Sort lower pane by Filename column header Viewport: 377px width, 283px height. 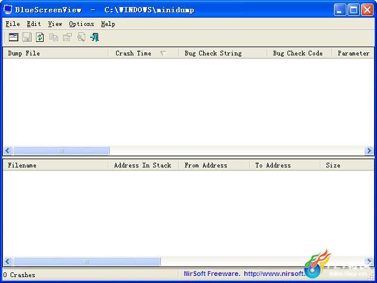[55, 165]
